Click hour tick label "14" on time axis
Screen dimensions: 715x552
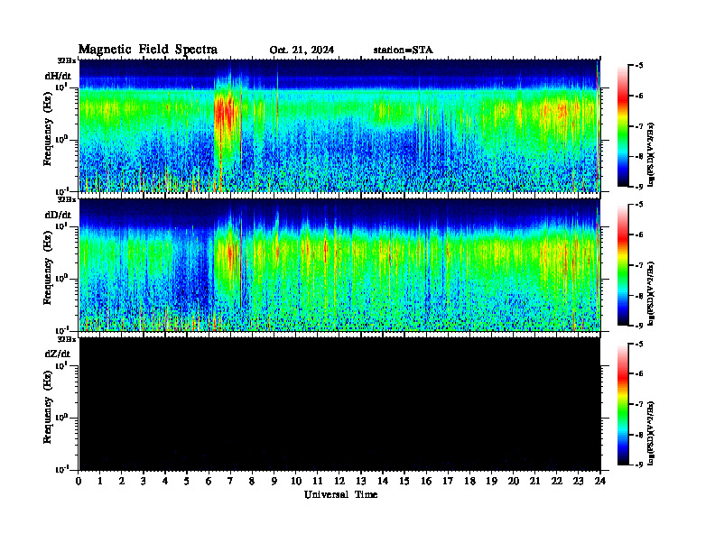[x=383, y=481]
